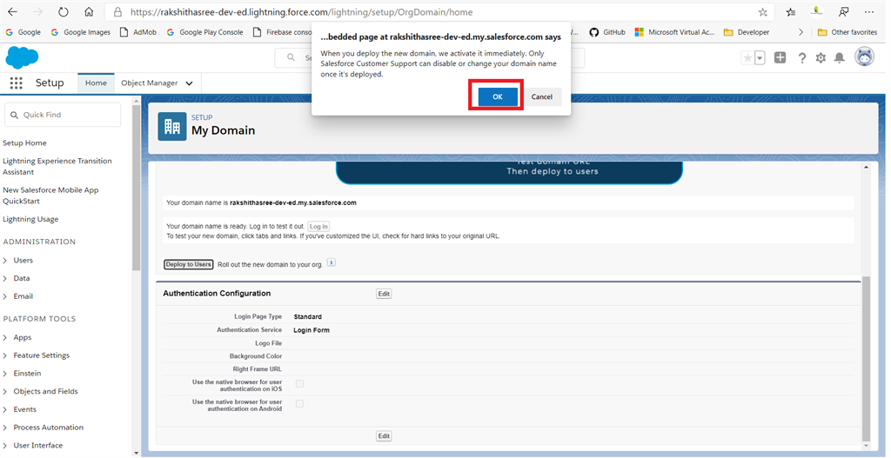Click the Salesforce favorites star

tap(747, 58)
